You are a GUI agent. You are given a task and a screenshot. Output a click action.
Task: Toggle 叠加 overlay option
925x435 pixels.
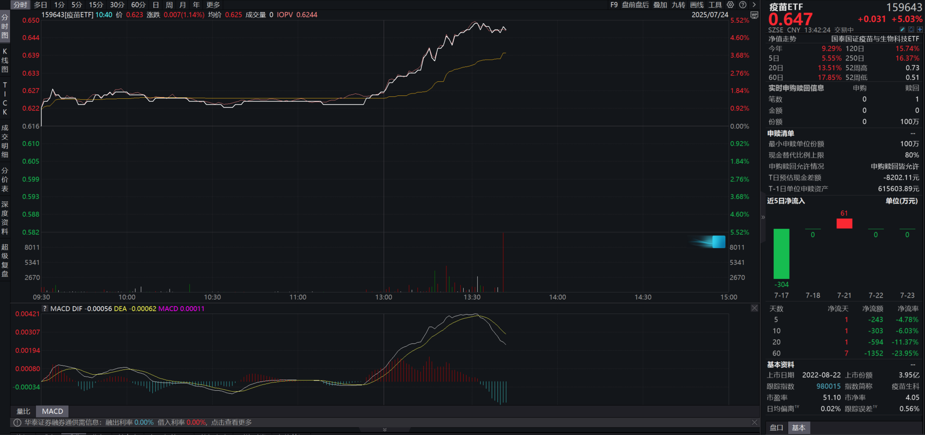[x=660, y=5]
